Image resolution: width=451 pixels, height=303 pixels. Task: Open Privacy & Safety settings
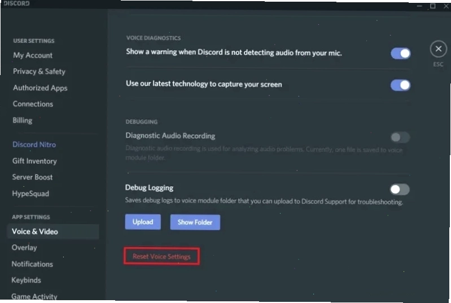tap(39, 72)
